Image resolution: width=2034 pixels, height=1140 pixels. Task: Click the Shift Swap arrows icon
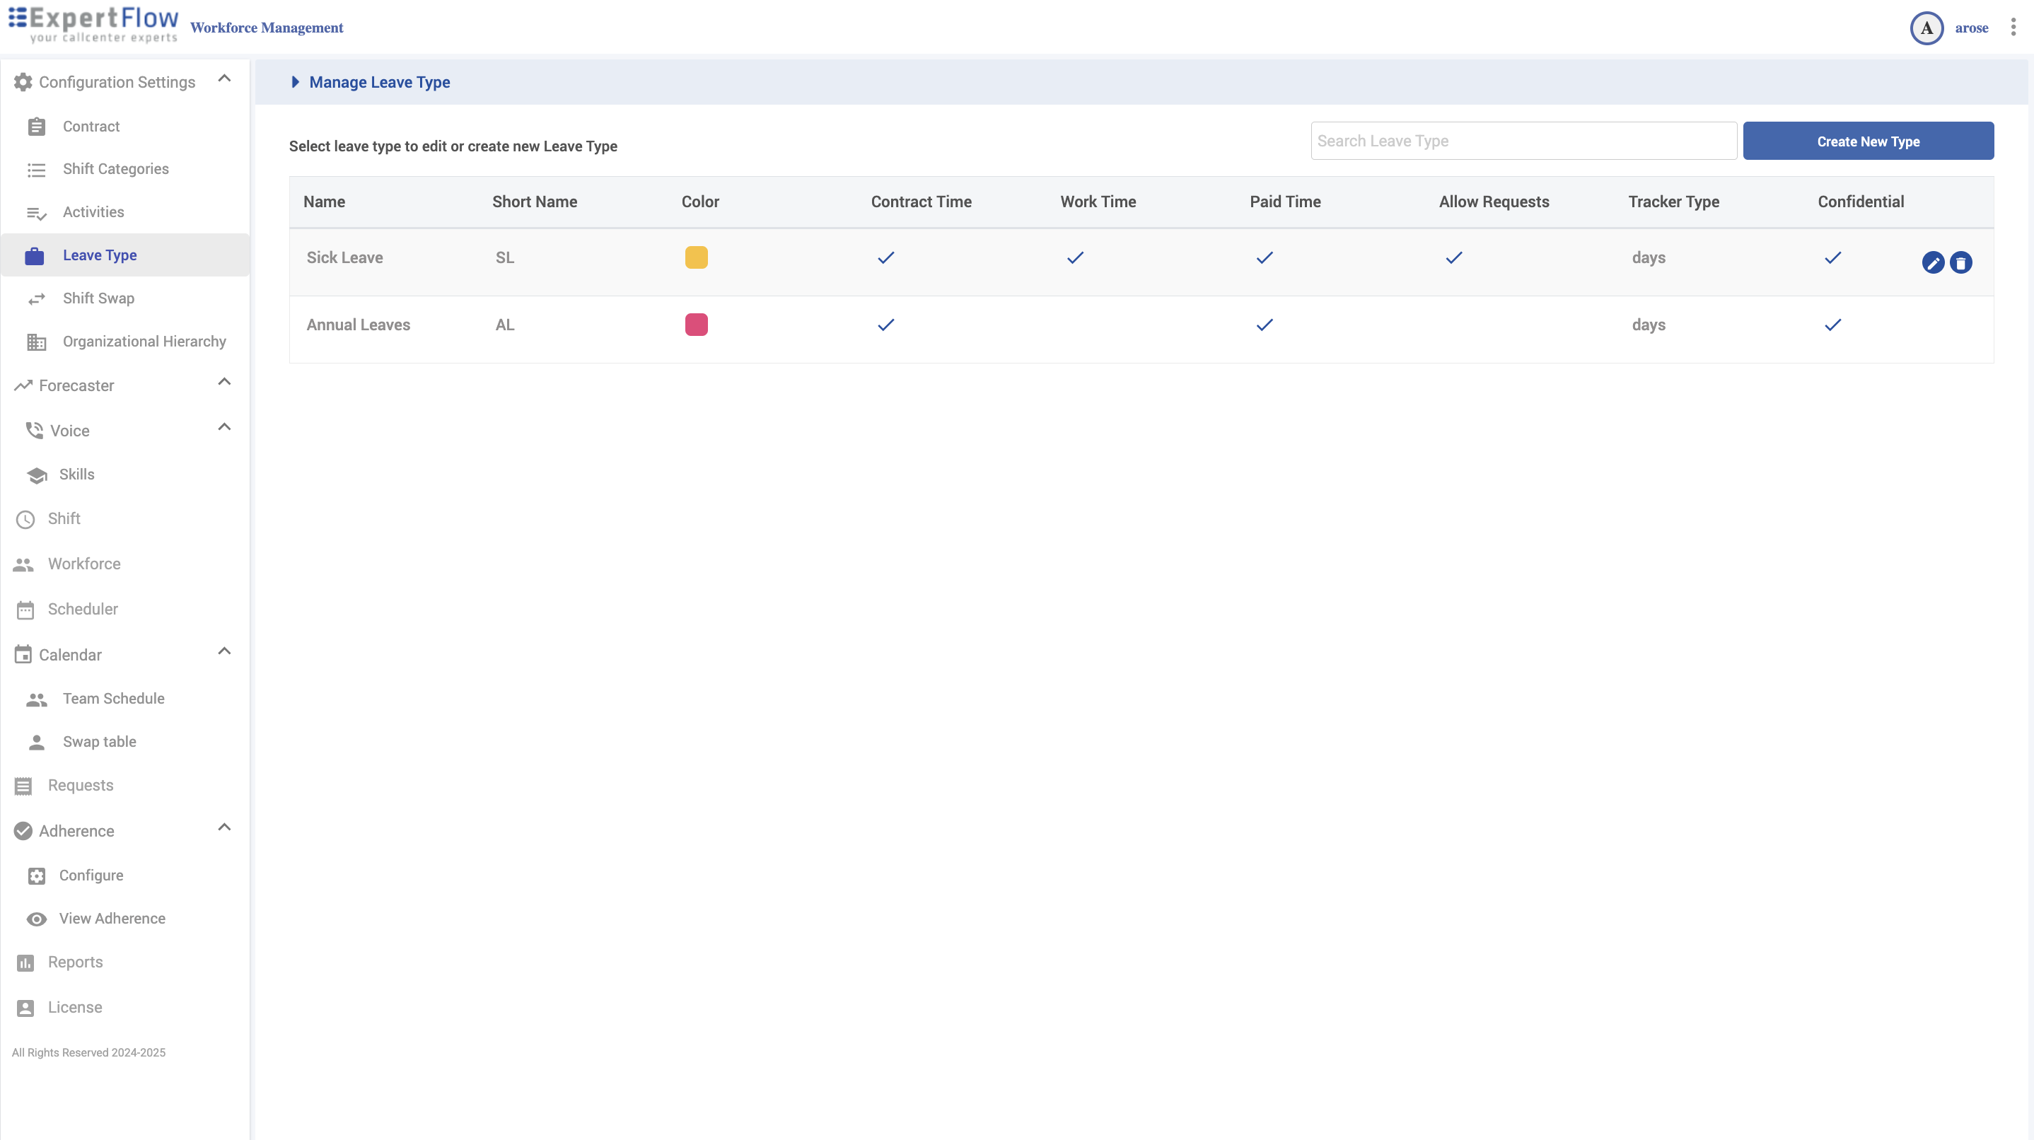coord(36,298)
